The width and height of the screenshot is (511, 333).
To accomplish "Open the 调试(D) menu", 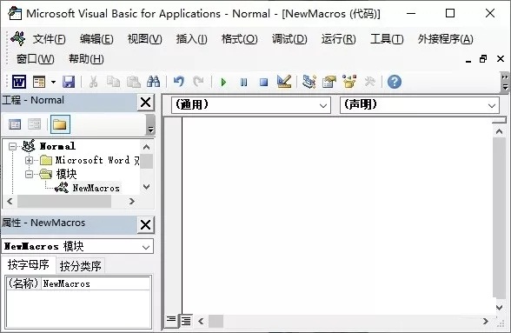I will (x=289, y=39).
